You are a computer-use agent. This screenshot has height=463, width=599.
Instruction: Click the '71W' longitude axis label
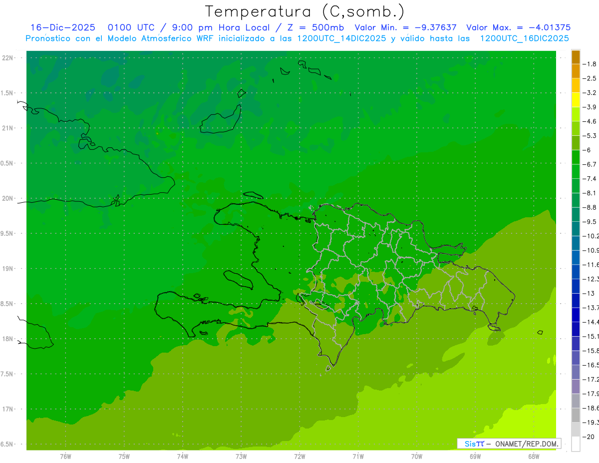point(358,457)
